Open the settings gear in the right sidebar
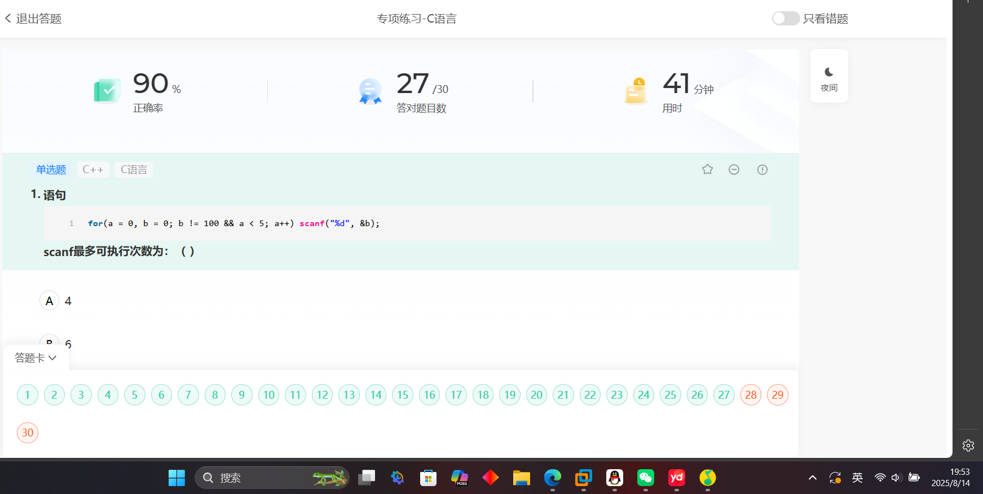The image size is (983, 494). click(968, 446)
